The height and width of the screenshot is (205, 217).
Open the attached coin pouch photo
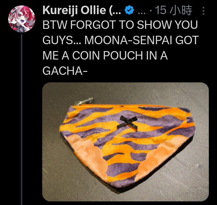(125, 142)
